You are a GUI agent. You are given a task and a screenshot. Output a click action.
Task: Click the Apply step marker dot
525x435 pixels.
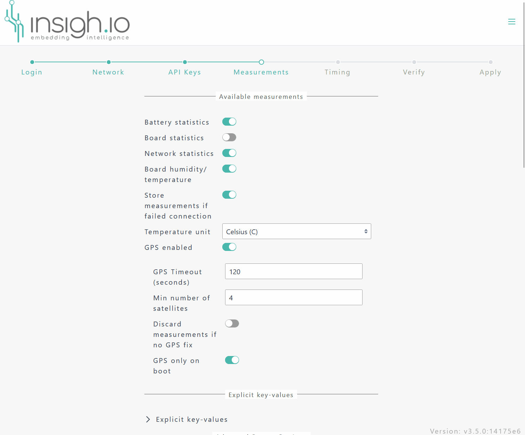(x=490, y=62)
